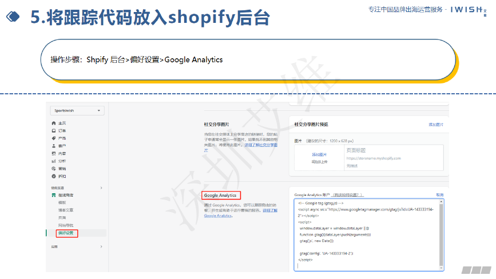Click the home icon beside 主页
Viewport: 496px width, 279px height.
click(54, 123)
